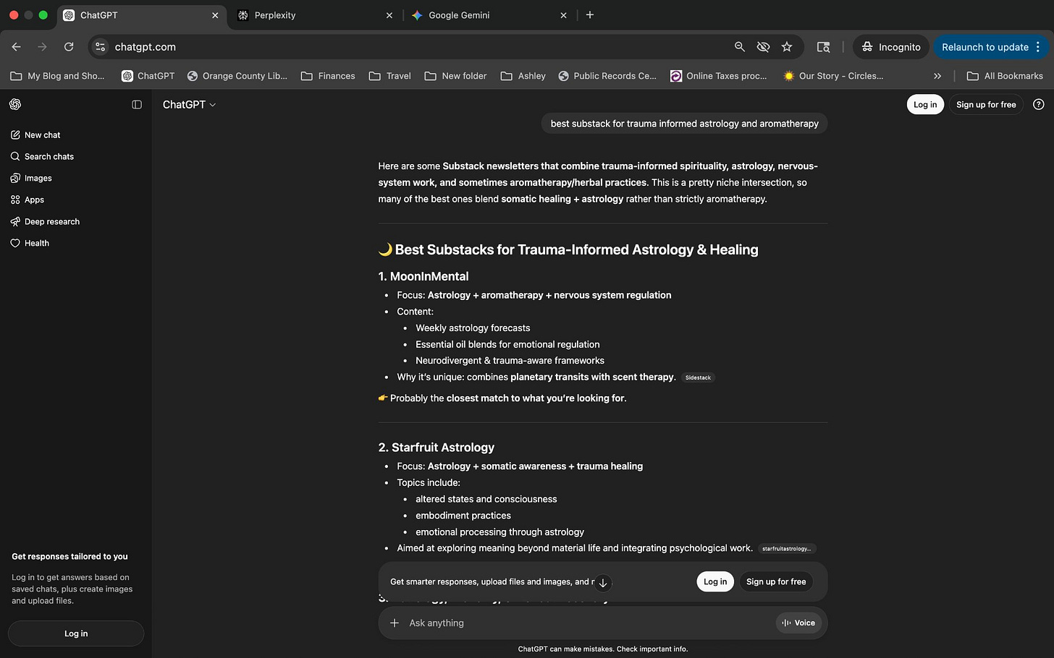The image size is (1054, 658).
Task: Click the tab search icon in toolbar
Action: (824, 47)
